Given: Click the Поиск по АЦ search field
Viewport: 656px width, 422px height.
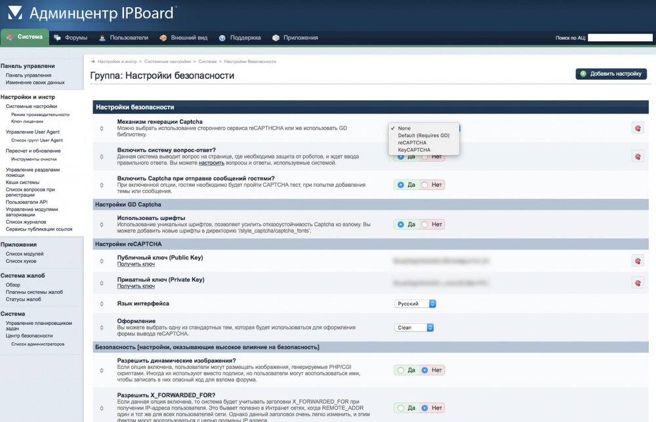Looking at the screenshot, I should pyautogui.click(x=619, y=38).
